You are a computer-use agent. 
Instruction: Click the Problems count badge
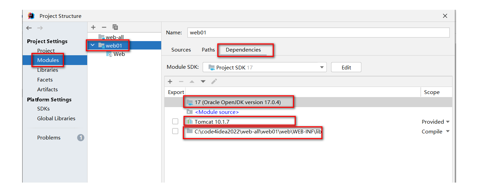click(81, 137)
